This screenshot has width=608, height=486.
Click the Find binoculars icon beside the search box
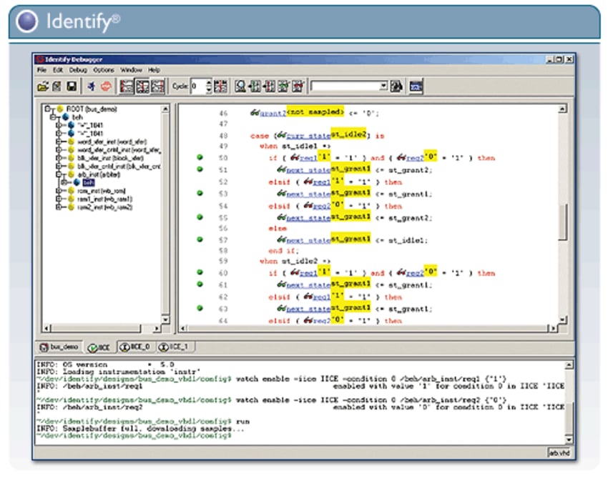coord(396,86)
